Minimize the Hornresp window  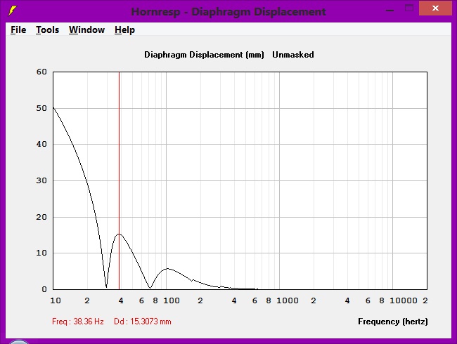point(390,11)
